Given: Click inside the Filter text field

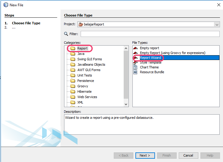Looking at the screenshot, I should (150, 34).
